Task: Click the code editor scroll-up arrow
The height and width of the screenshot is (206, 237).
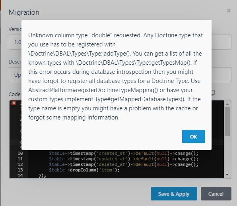Action: (227, 104)
